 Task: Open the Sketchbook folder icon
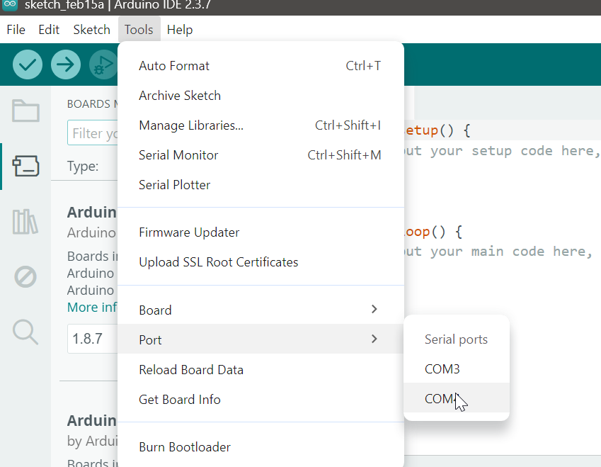[x=25, y=111]
